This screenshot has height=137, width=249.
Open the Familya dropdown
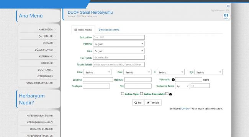(119, 44)
